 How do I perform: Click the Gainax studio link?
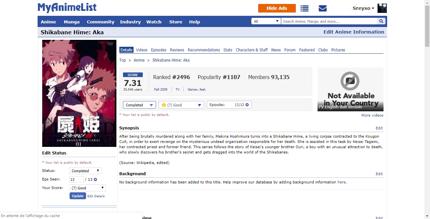193,89
